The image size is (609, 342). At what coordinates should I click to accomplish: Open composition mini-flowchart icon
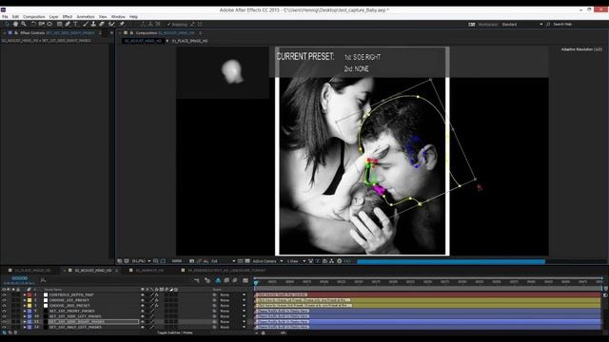pyautogui.click(x=197, y=280)
